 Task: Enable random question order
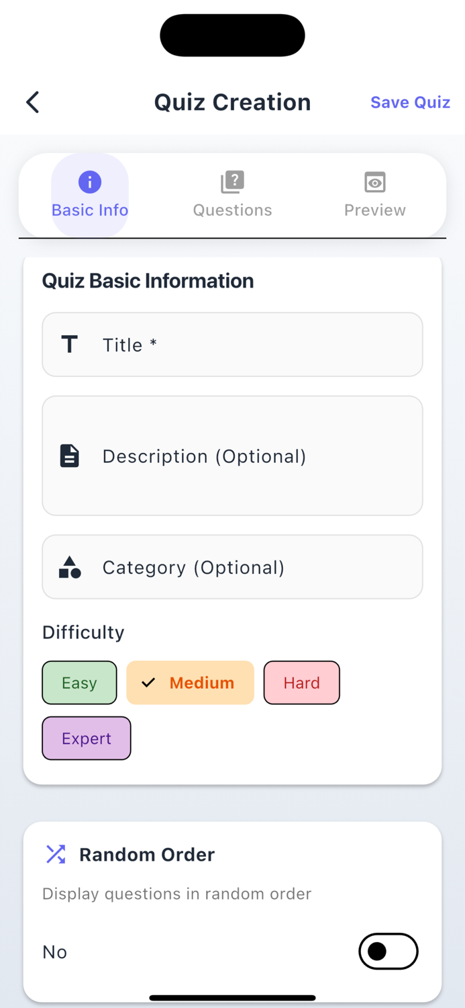(388, 952)
